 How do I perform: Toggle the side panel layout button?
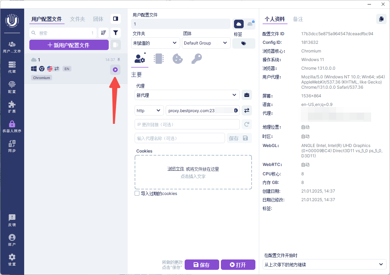116,19
